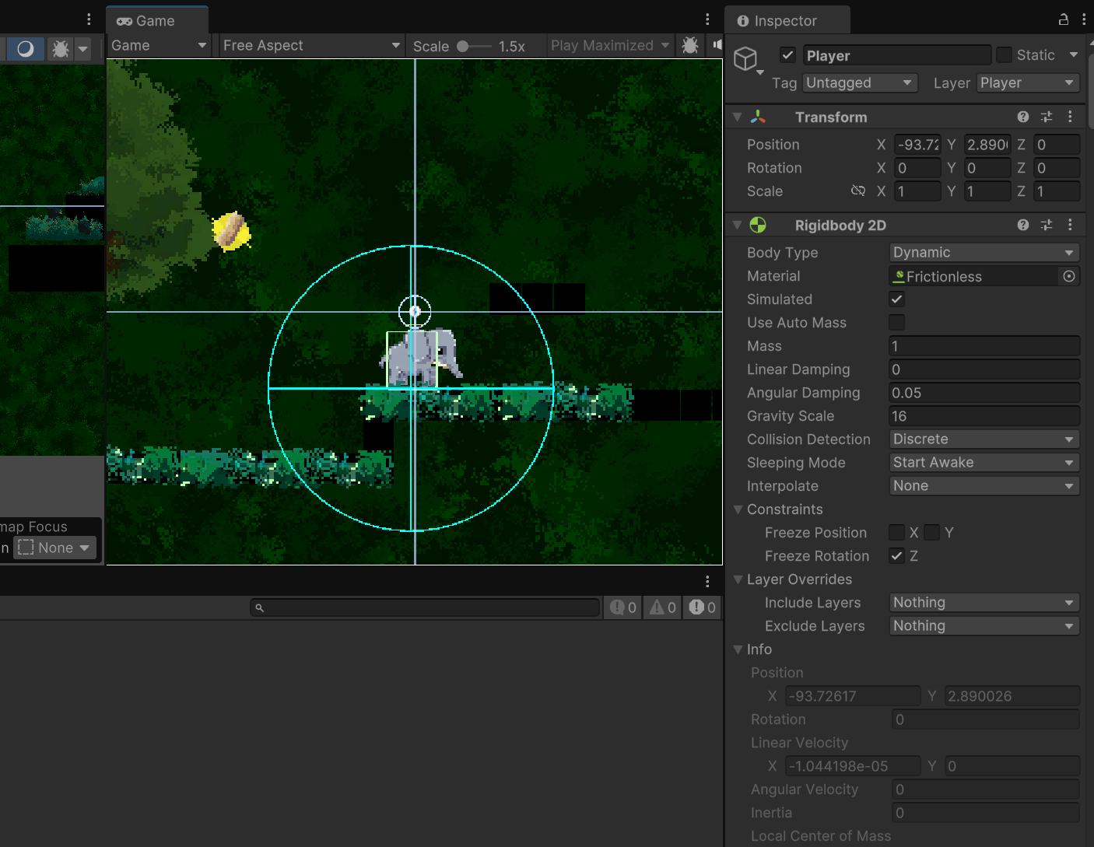The image size is (1094, 847).
Task: Click the Inspector lock icon
Action: (1063, 20)
